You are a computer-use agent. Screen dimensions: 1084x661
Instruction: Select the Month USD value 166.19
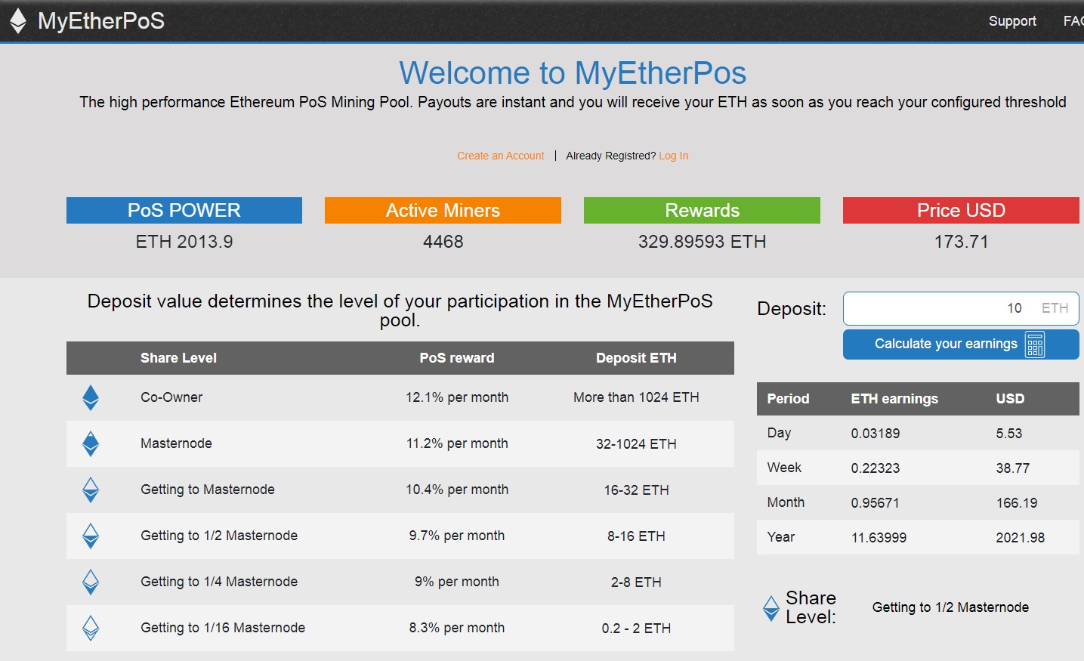[1016, 503]
